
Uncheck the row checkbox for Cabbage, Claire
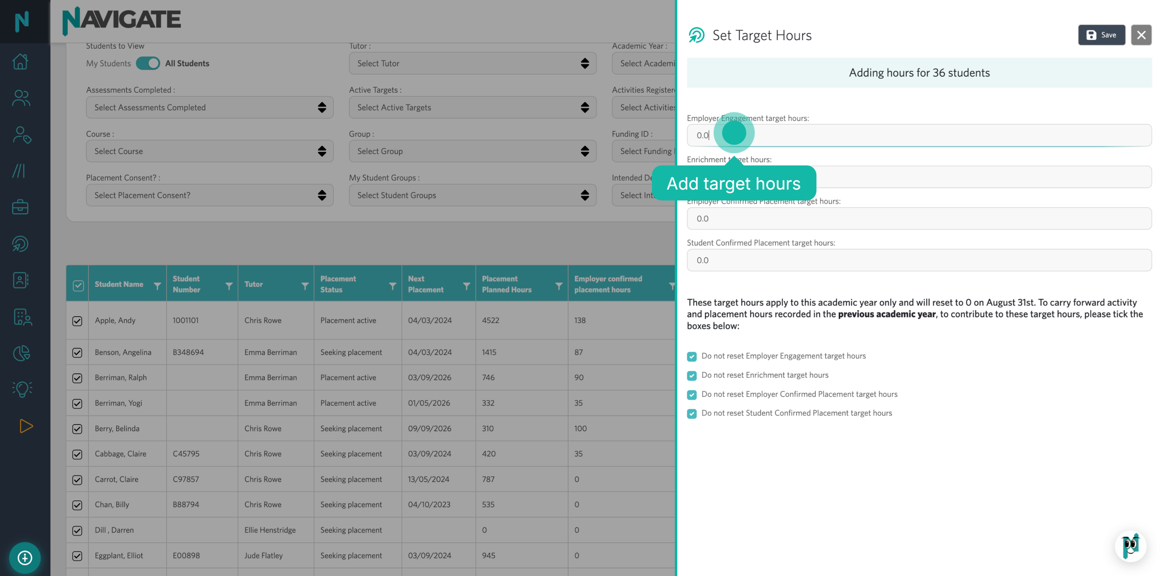[77, 454]
